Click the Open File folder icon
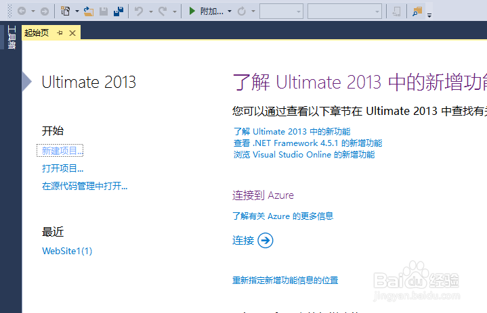Image resolution: width=487 pixels, height=313 pixels. pos(89,11)
